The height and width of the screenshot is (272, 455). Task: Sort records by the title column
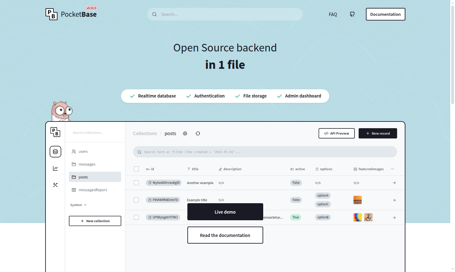195,169
